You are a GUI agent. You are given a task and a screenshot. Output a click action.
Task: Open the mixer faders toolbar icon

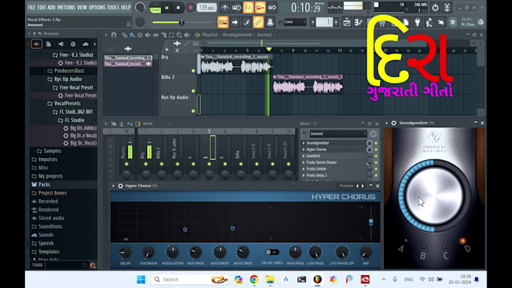pos(382,22)
